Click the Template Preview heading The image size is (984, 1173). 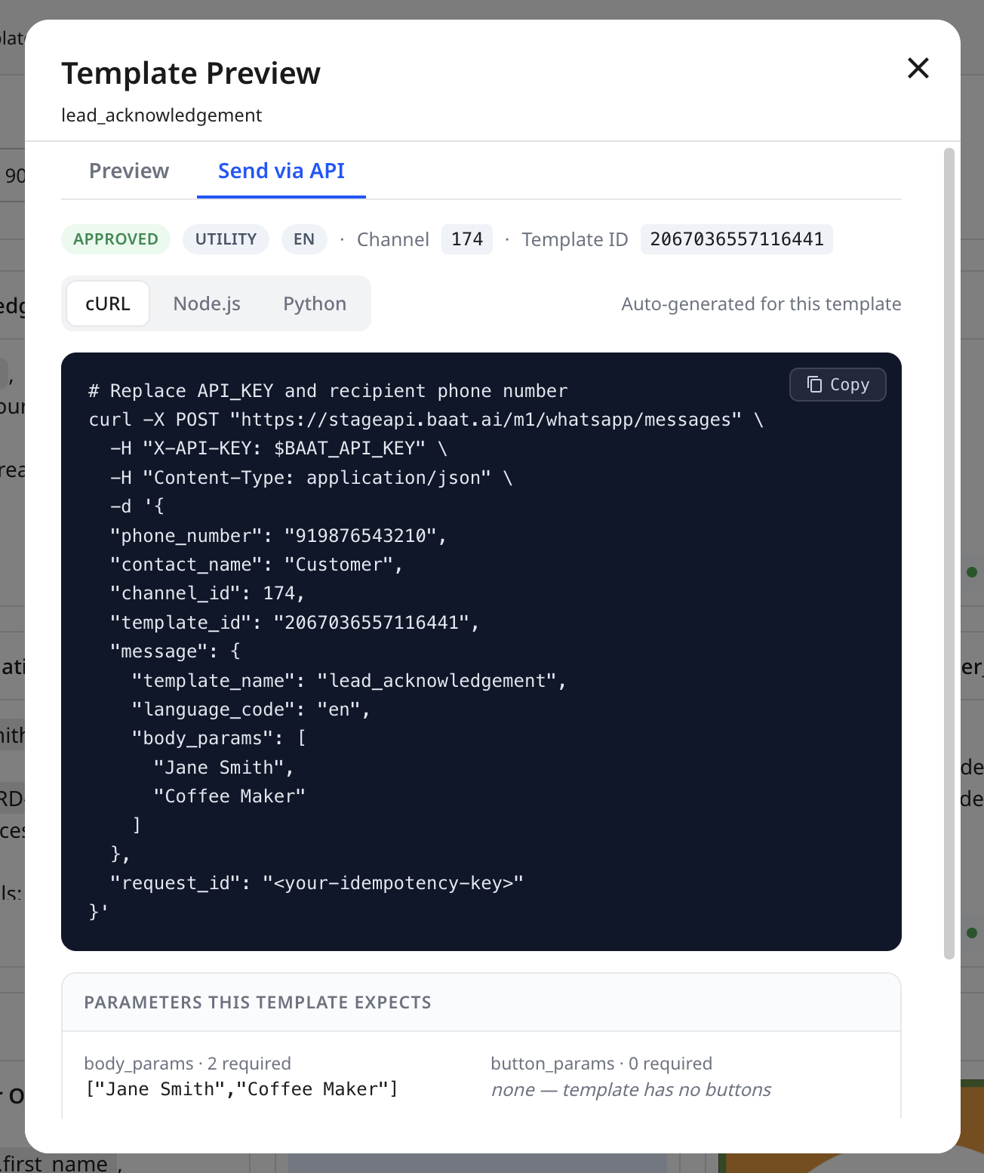tap(191, 73)
